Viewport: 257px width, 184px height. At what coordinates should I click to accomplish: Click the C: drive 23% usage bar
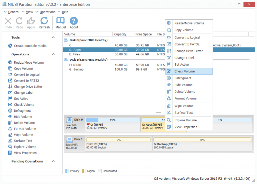tap(112, 120)
